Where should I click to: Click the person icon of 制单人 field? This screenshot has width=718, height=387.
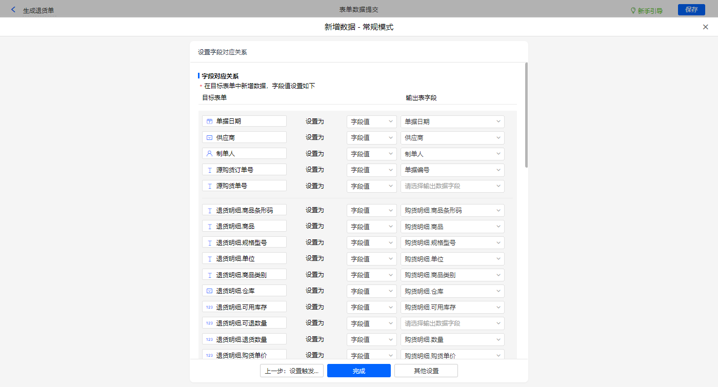209,154
